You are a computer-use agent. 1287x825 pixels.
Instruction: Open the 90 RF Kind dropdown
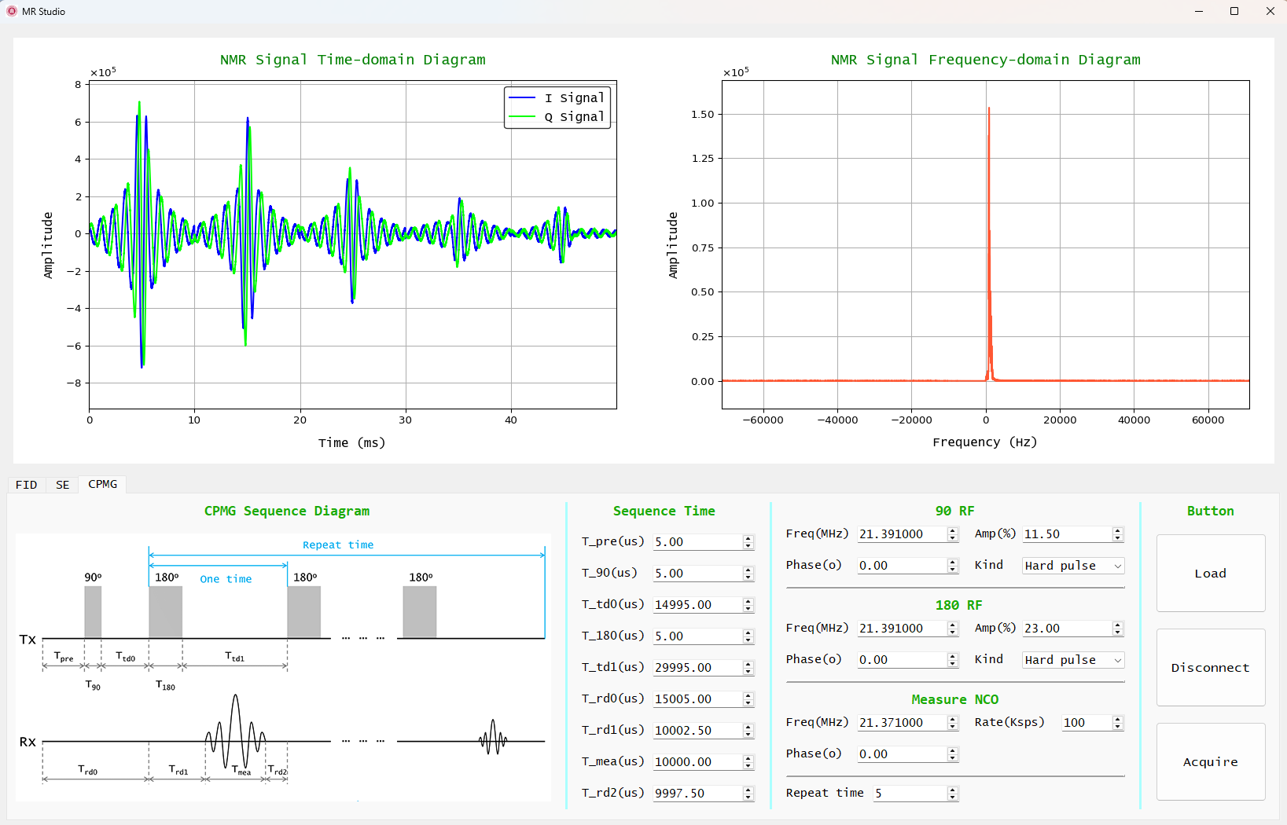coord(1073,566)
